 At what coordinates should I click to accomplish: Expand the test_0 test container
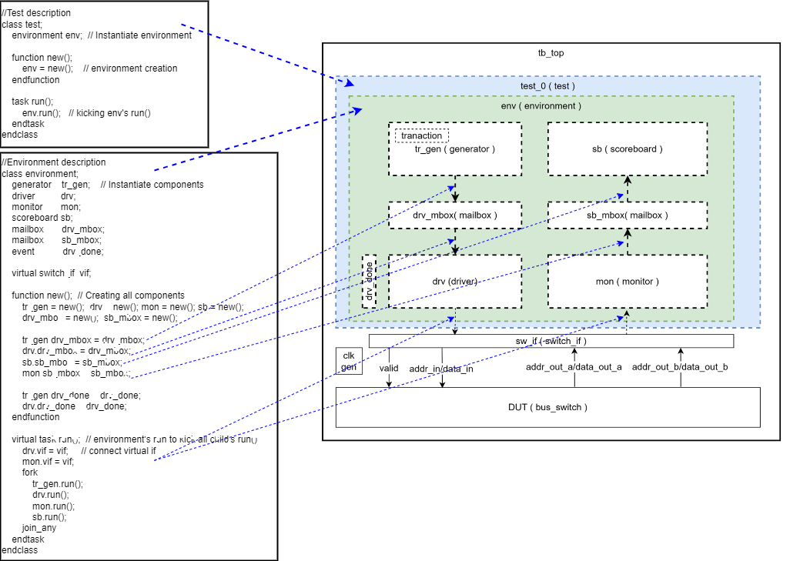pos(547,85)
